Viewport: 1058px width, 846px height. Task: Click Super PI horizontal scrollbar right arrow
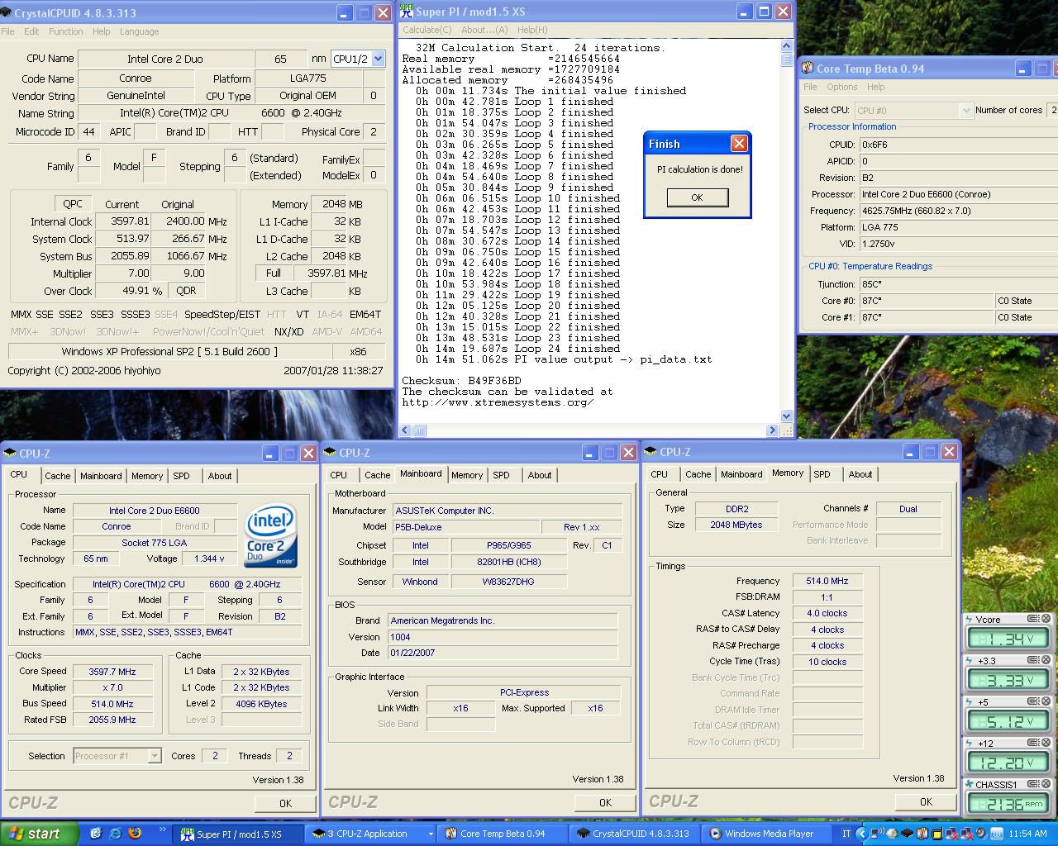772,430
